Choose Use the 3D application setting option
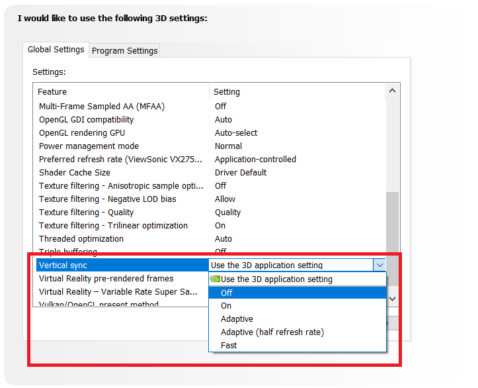The height and width of the screenshot is (388, 478). coord(276,279)
